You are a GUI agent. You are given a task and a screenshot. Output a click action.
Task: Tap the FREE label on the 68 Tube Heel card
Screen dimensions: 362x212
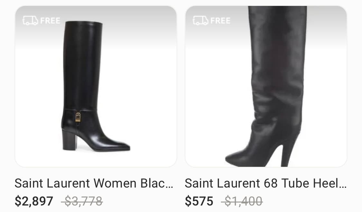pyautogui.click(x=220, y=21)
